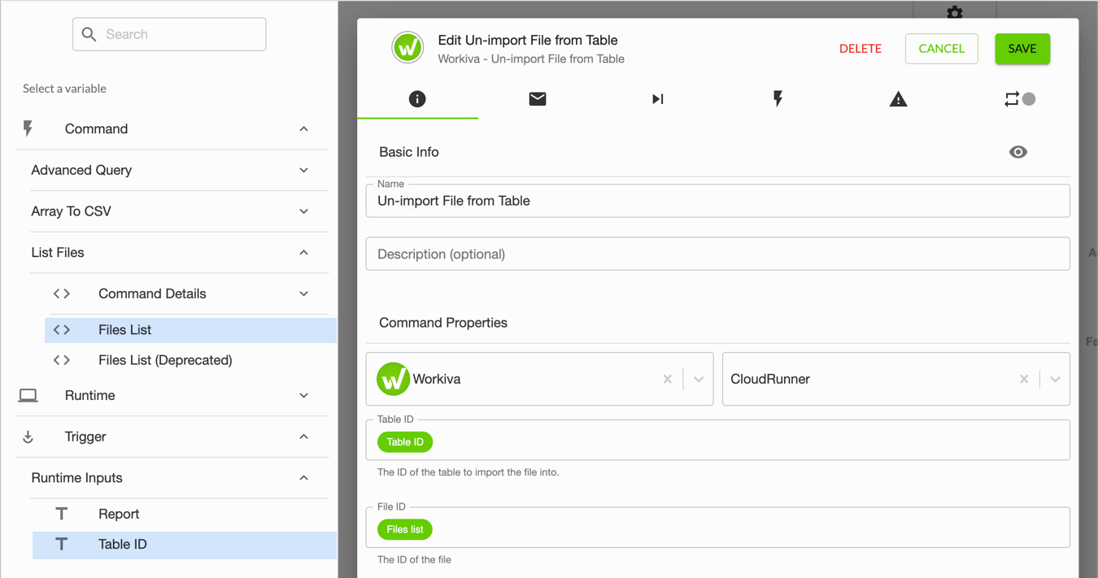Open the basic info tab icon
The image size is (1098, 578).
(417, 99)
